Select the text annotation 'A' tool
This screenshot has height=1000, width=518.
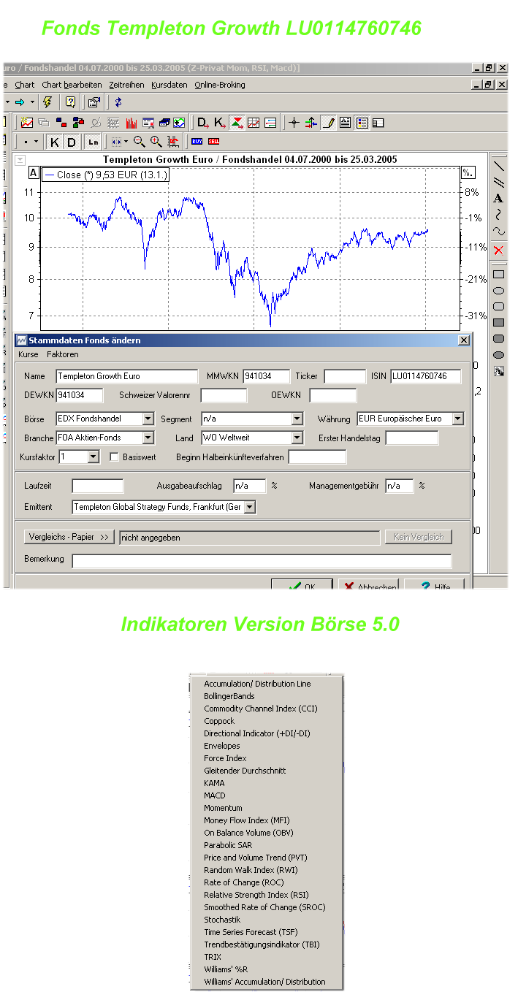click(499, 199)
